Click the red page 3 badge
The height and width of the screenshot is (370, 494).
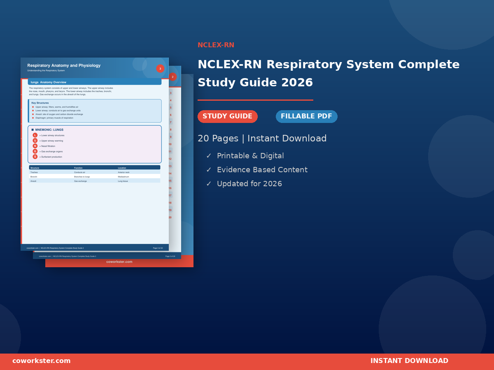pyautogui.click(x=160, y=69)
